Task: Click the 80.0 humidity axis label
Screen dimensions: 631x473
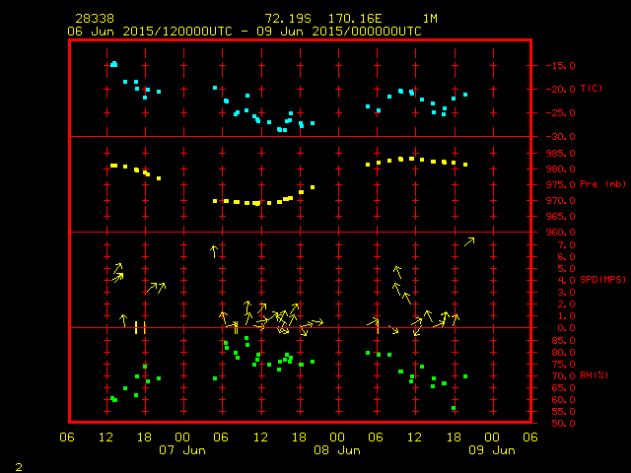Action: tap(563, 353)
